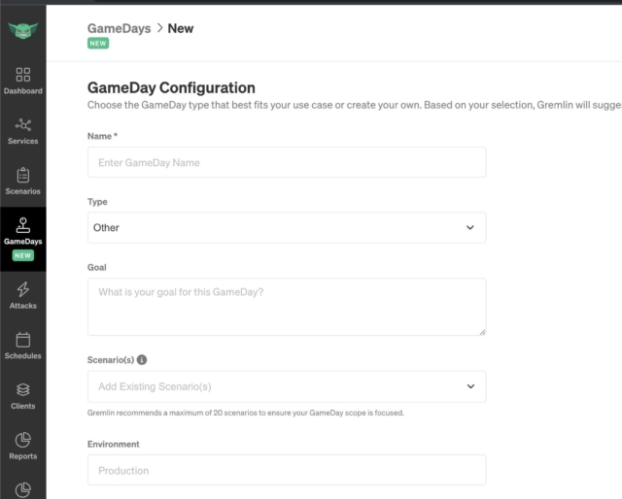Go to Services label in sidebar
Screen dimensions: 622x499
[23, 141]
